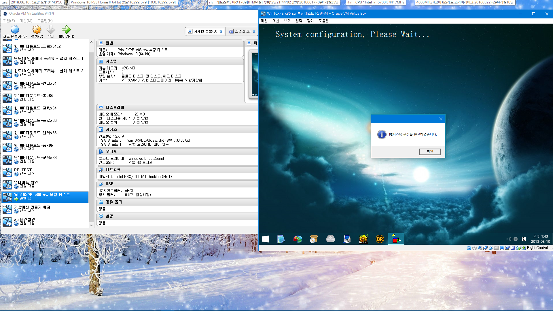
Task: Toggle the Korean IME 한 indicator
Action: [x=524, y=239]
